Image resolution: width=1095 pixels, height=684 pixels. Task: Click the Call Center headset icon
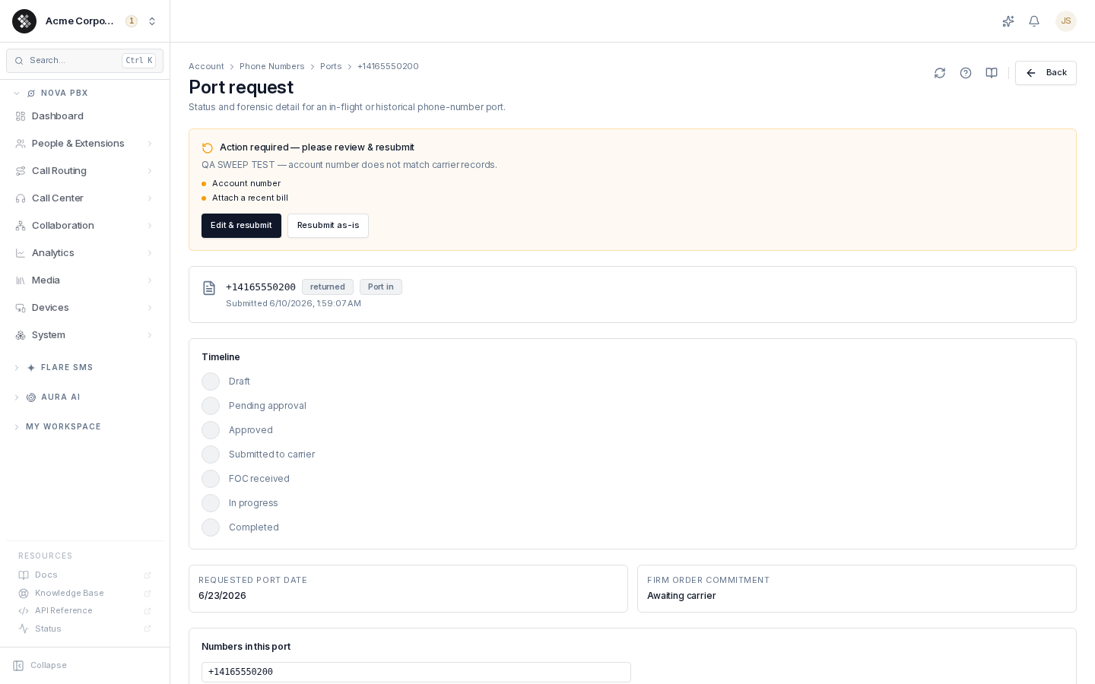[21, 198]
